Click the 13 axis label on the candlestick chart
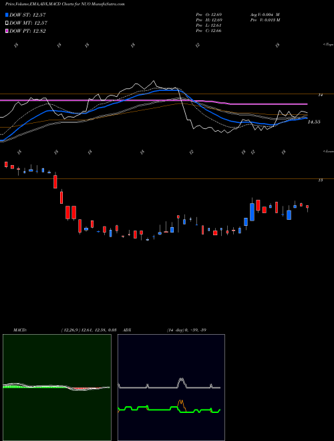Image resolution: width=334 pixels, height=441 pixels. coord(320,180)
